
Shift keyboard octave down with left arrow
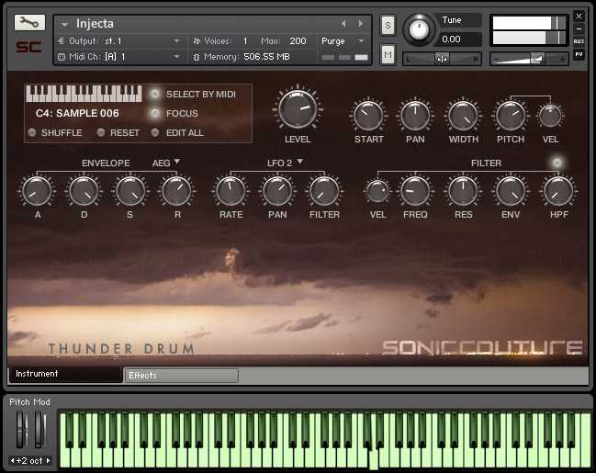(12, 461)
